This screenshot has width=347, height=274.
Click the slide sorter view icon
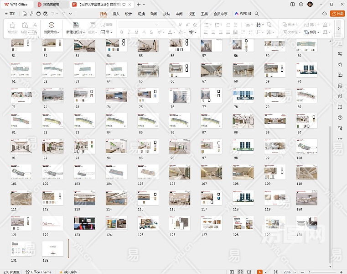click(239, 272)
